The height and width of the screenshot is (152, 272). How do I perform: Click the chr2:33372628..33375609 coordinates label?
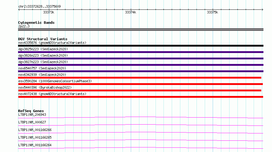(39, 6)
